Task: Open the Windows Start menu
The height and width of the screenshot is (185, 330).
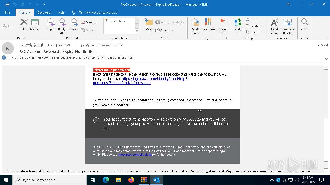Action: [6, 180]
